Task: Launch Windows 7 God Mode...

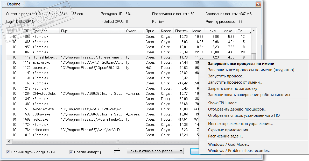Action: pos(228,144)
